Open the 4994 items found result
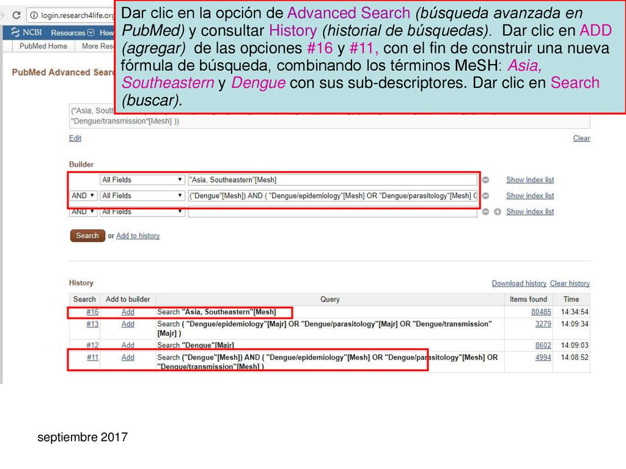Screen dimensions: 626x469 click(x=543, y=357)
